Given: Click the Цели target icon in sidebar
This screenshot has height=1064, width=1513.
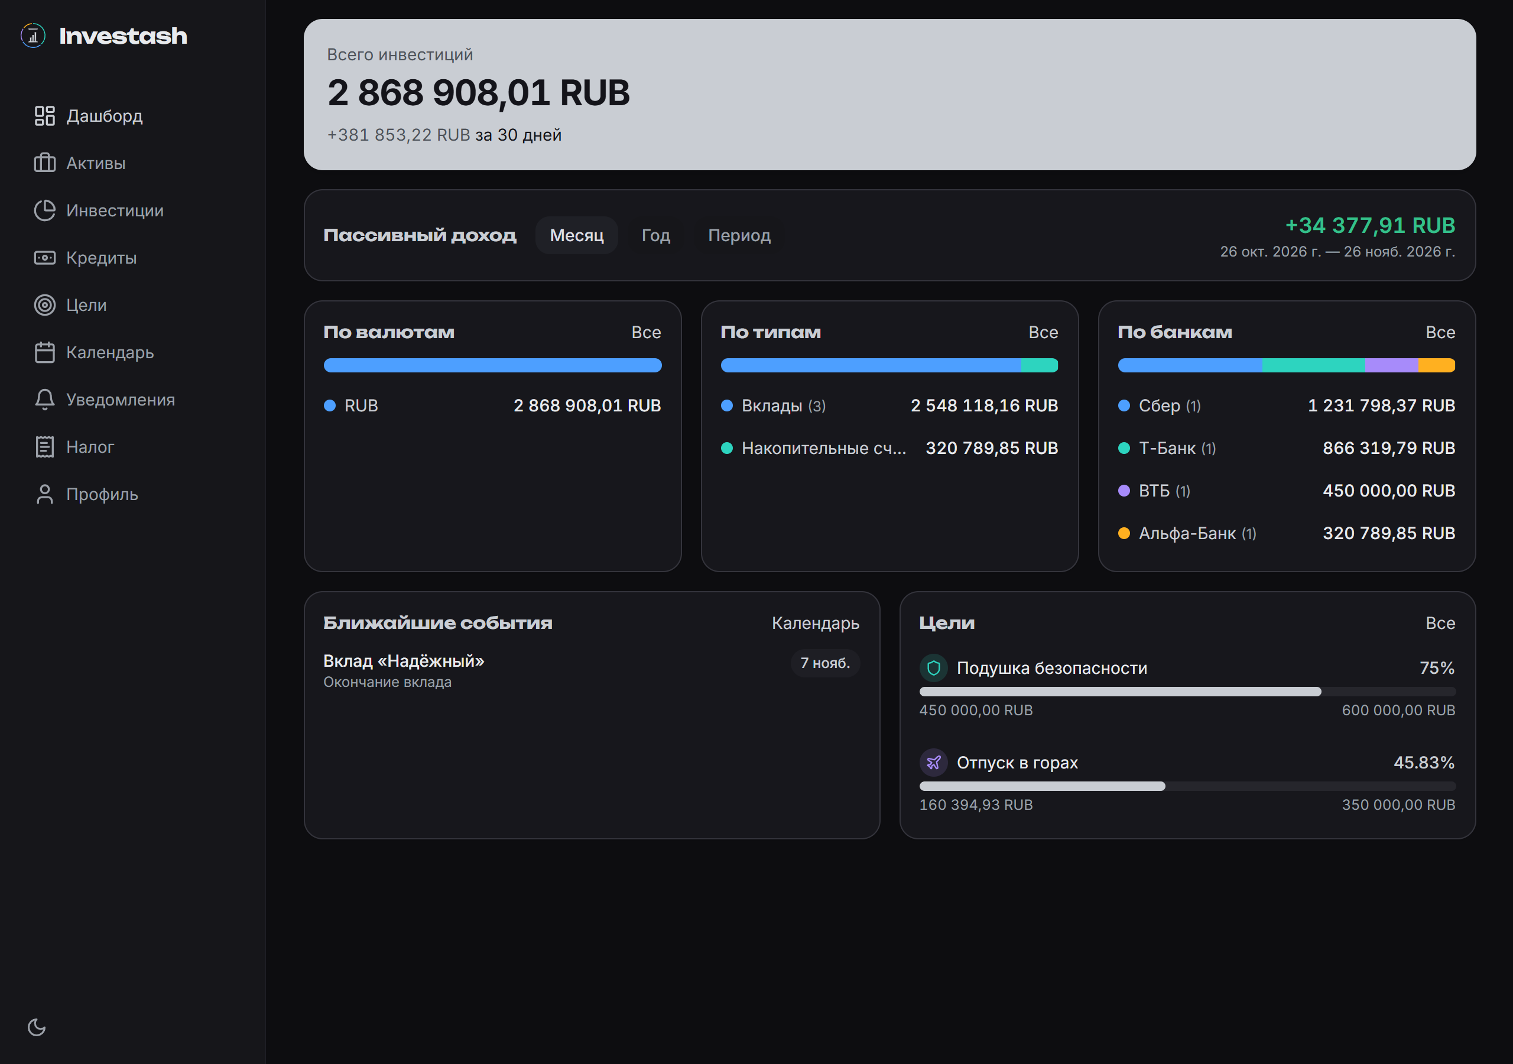Looking at the screenshot, I should [44, 304].
